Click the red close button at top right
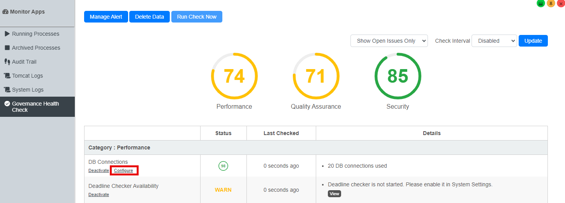The image size is (565, 203). (561, 3)
